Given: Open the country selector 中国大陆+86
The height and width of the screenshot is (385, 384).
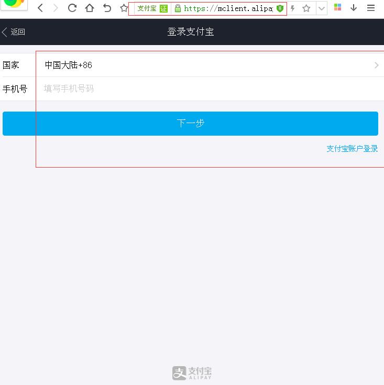Looking at the screenshot, I should [210, 65].
